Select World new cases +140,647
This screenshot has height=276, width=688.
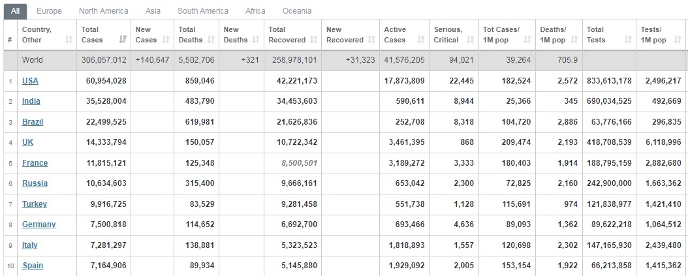(x=152, y=59)
